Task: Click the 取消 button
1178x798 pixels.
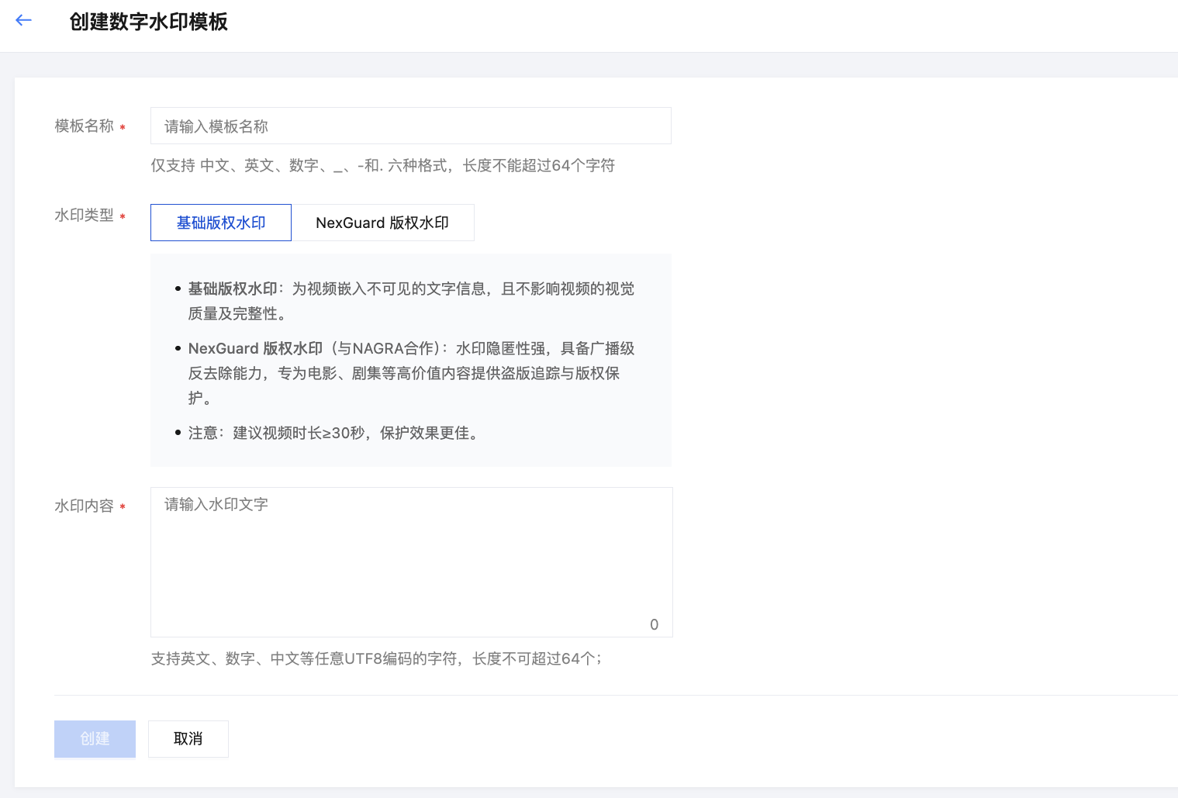Action: pos(188,739)
